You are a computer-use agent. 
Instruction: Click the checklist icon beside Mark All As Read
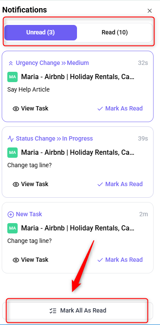click(53, 311)
